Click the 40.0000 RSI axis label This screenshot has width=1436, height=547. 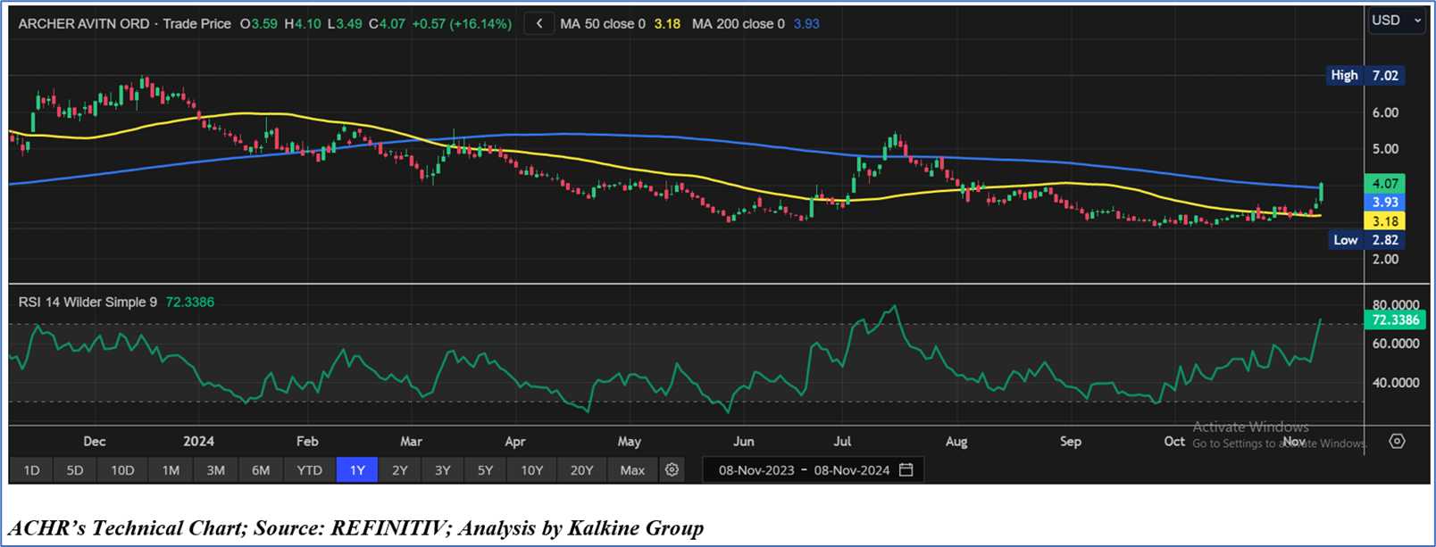click(1396, 383)
